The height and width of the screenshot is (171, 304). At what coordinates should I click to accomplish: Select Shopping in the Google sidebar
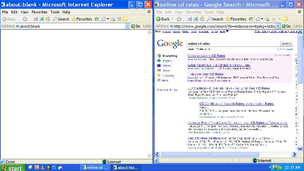pyautogui.click(x=166, y=75)
